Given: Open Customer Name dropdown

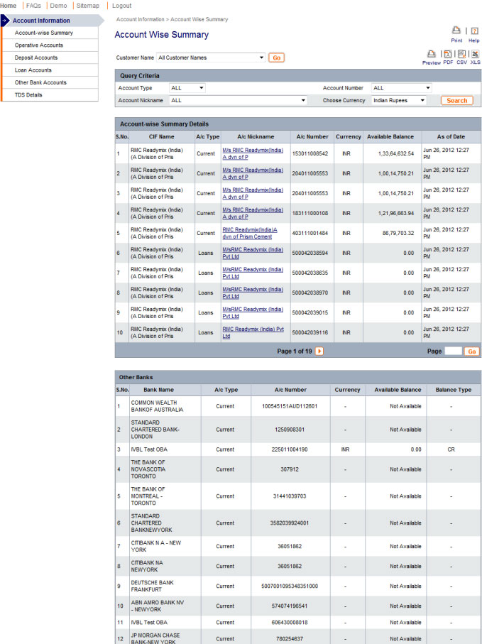Looking at the screenshot, I should click(x=211, y=58).
